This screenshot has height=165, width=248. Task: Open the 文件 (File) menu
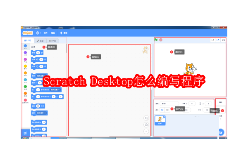coord(45,33)
